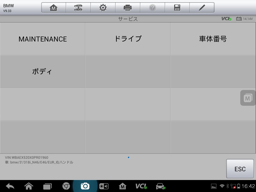Tap the Bluetooth status icon

(227, 186)
